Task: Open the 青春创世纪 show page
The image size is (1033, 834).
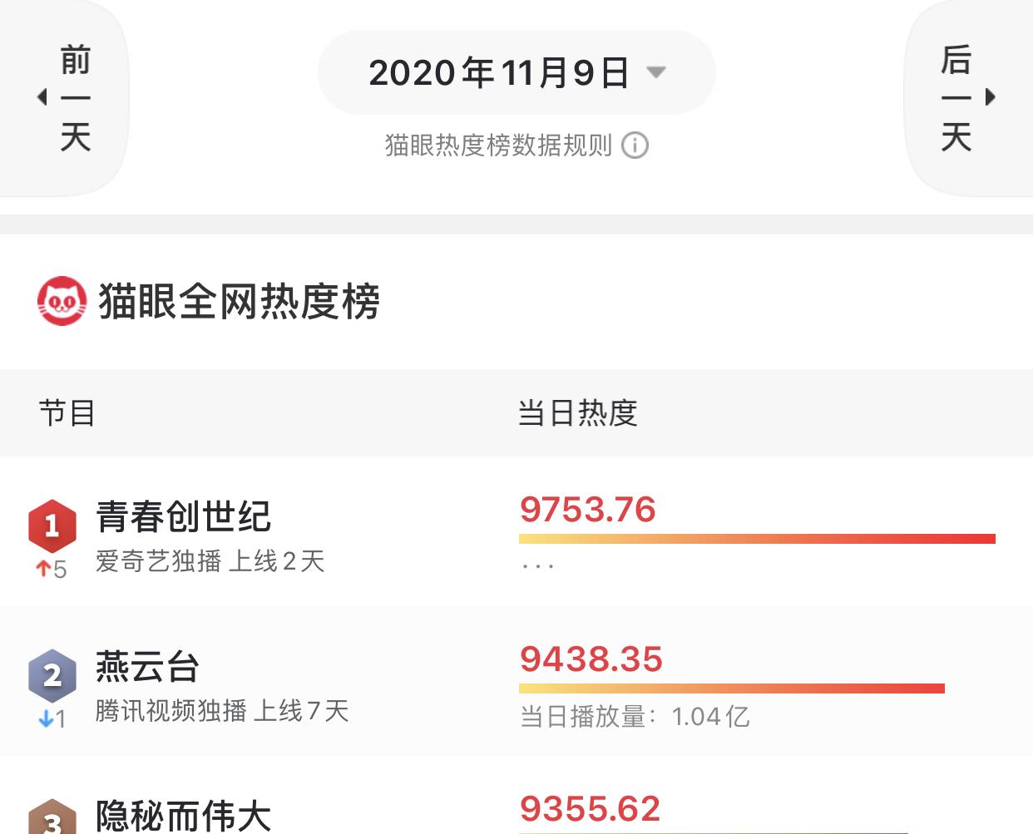Action: [183, 517]
